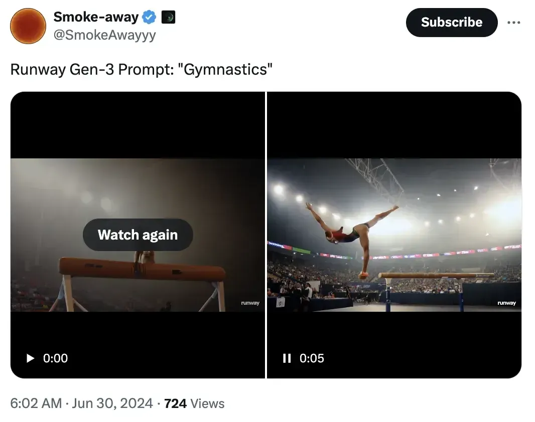Image resolution: width=535 pixels, height=422 pixels.
Task: Click the runway watermark on right video
Action: click(507, 303)
